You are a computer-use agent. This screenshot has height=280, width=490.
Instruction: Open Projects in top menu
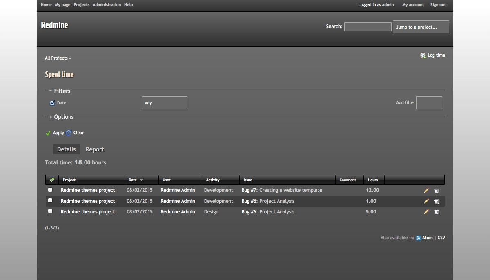(82, 5)
